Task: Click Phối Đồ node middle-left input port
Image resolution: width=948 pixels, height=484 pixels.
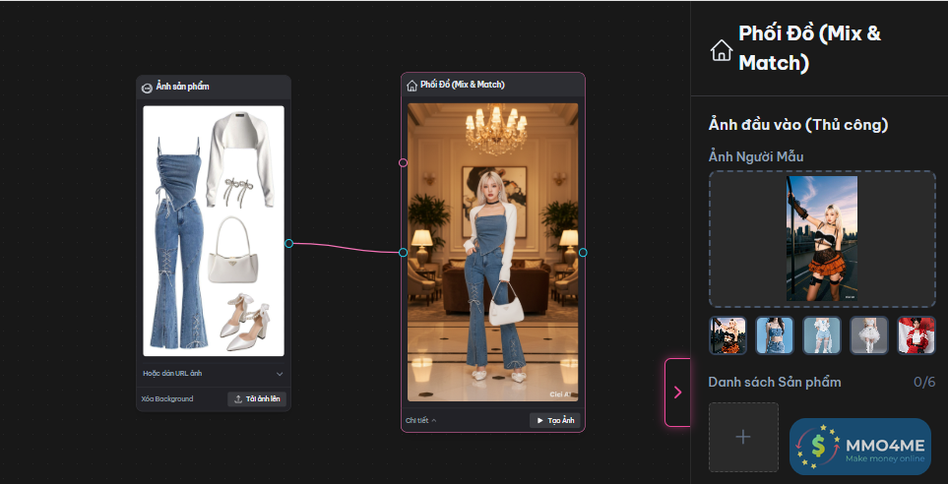Action: (x=404, y=253)
